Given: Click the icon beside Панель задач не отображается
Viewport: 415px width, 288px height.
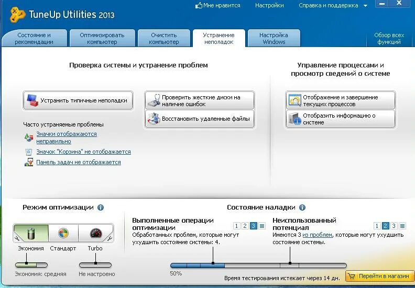Looking at the screenshot, I should coord(29,162).
